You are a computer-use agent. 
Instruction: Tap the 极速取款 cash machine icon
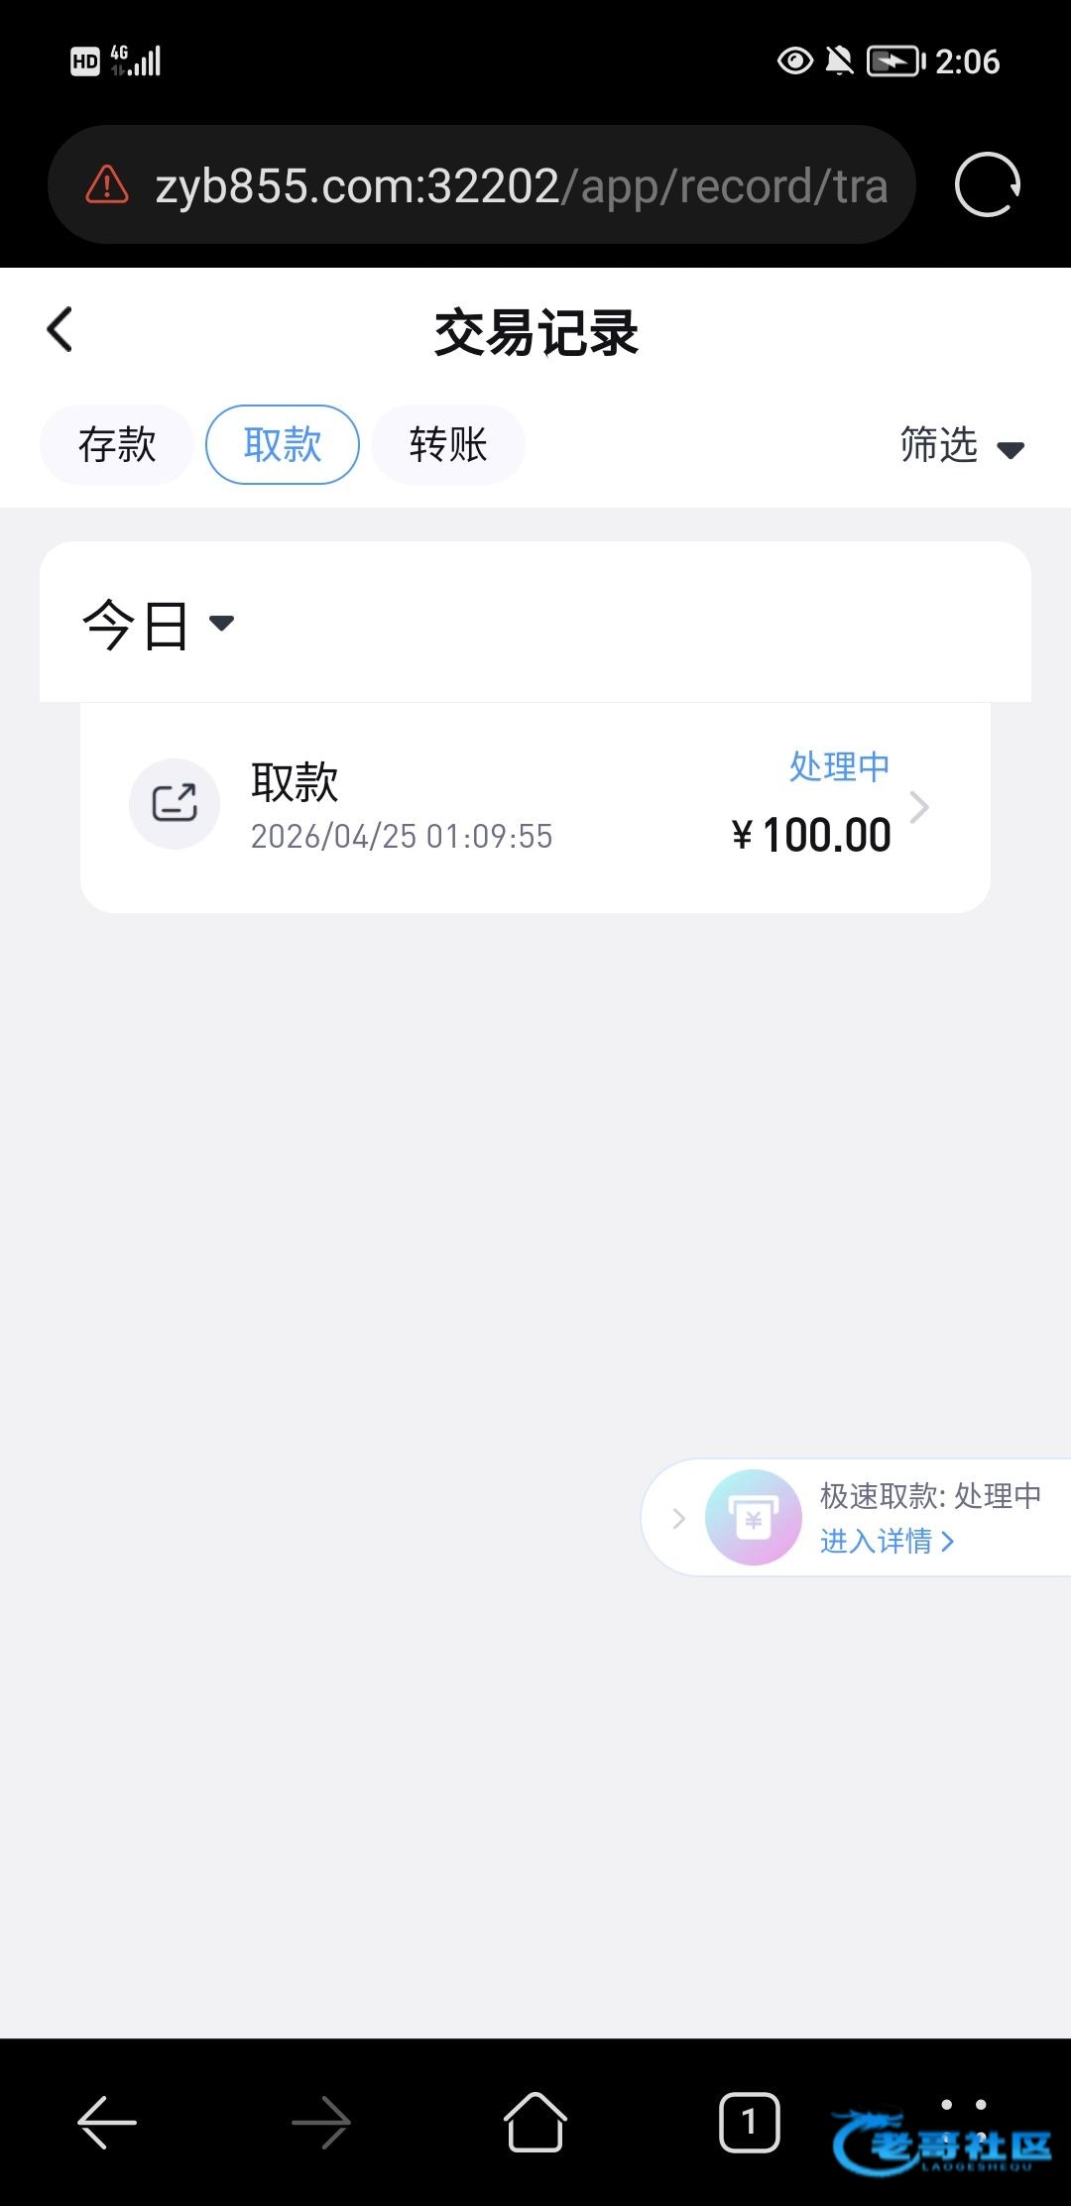pyautogui.click(x=753, y=1518)
